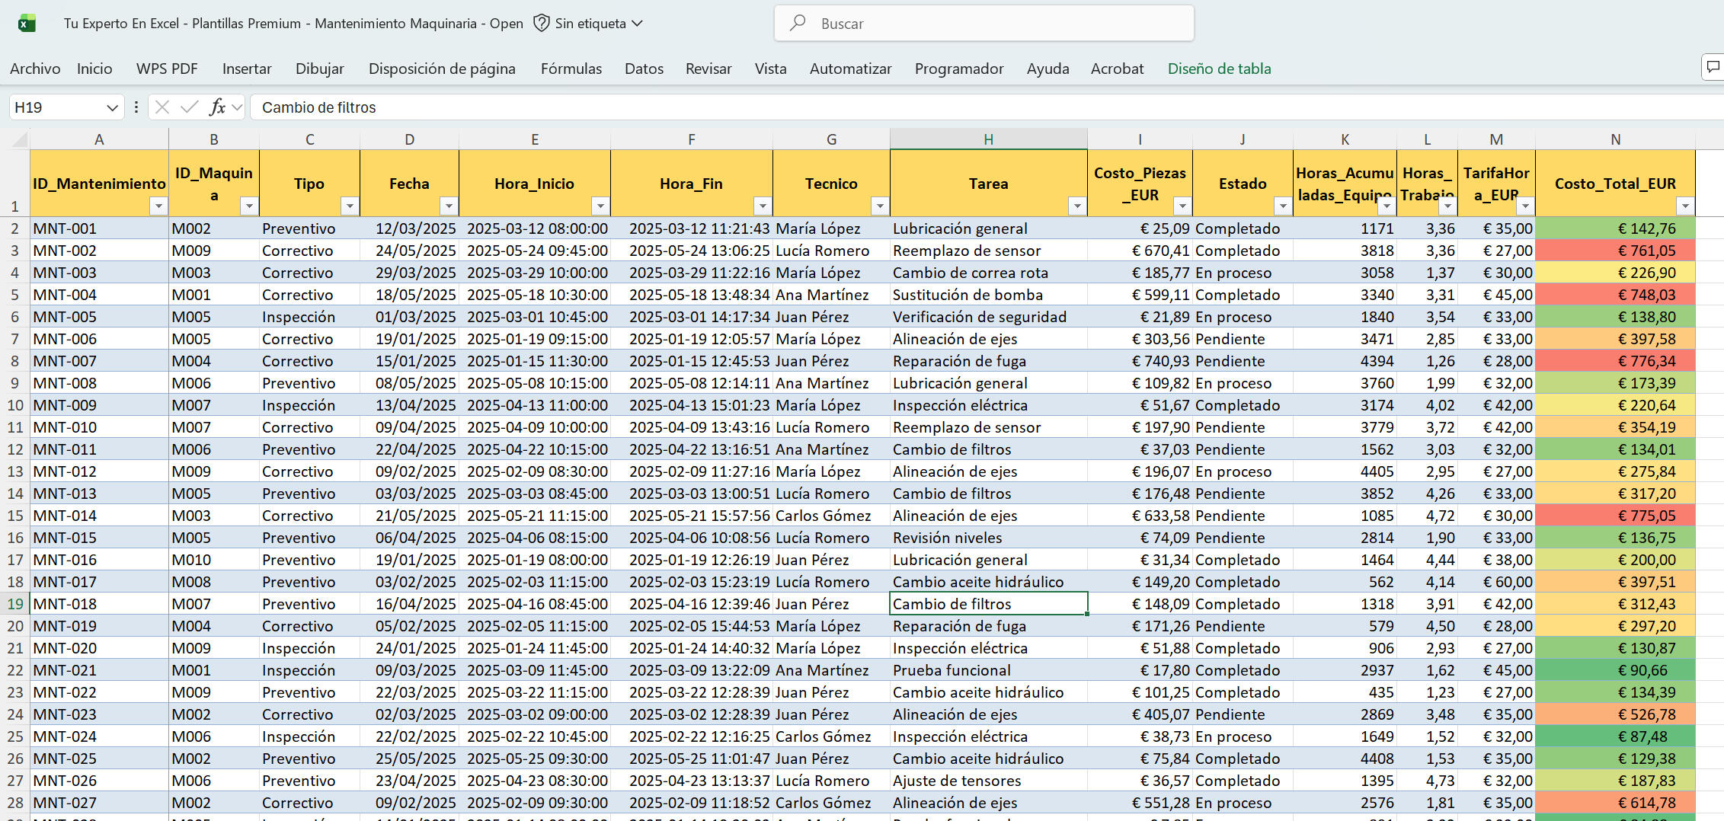Viewport: 1724px width, 821px height.
Task: Open the Tipo column filter dropdown
Action: pos(350,206)
